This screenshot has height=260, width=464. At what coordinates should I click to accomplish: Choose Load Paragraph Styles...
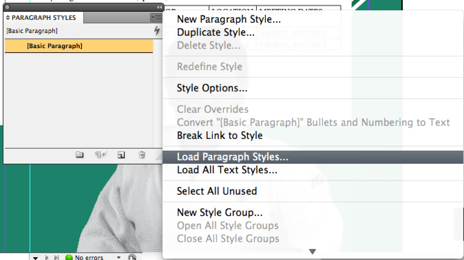313,157
